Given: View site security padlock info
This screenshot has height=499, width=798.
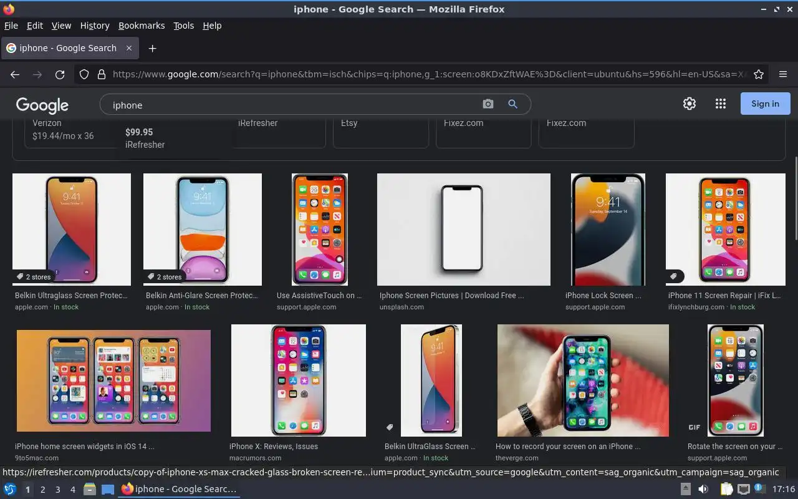Looking at the screenshot, I should tap(101, 74).
